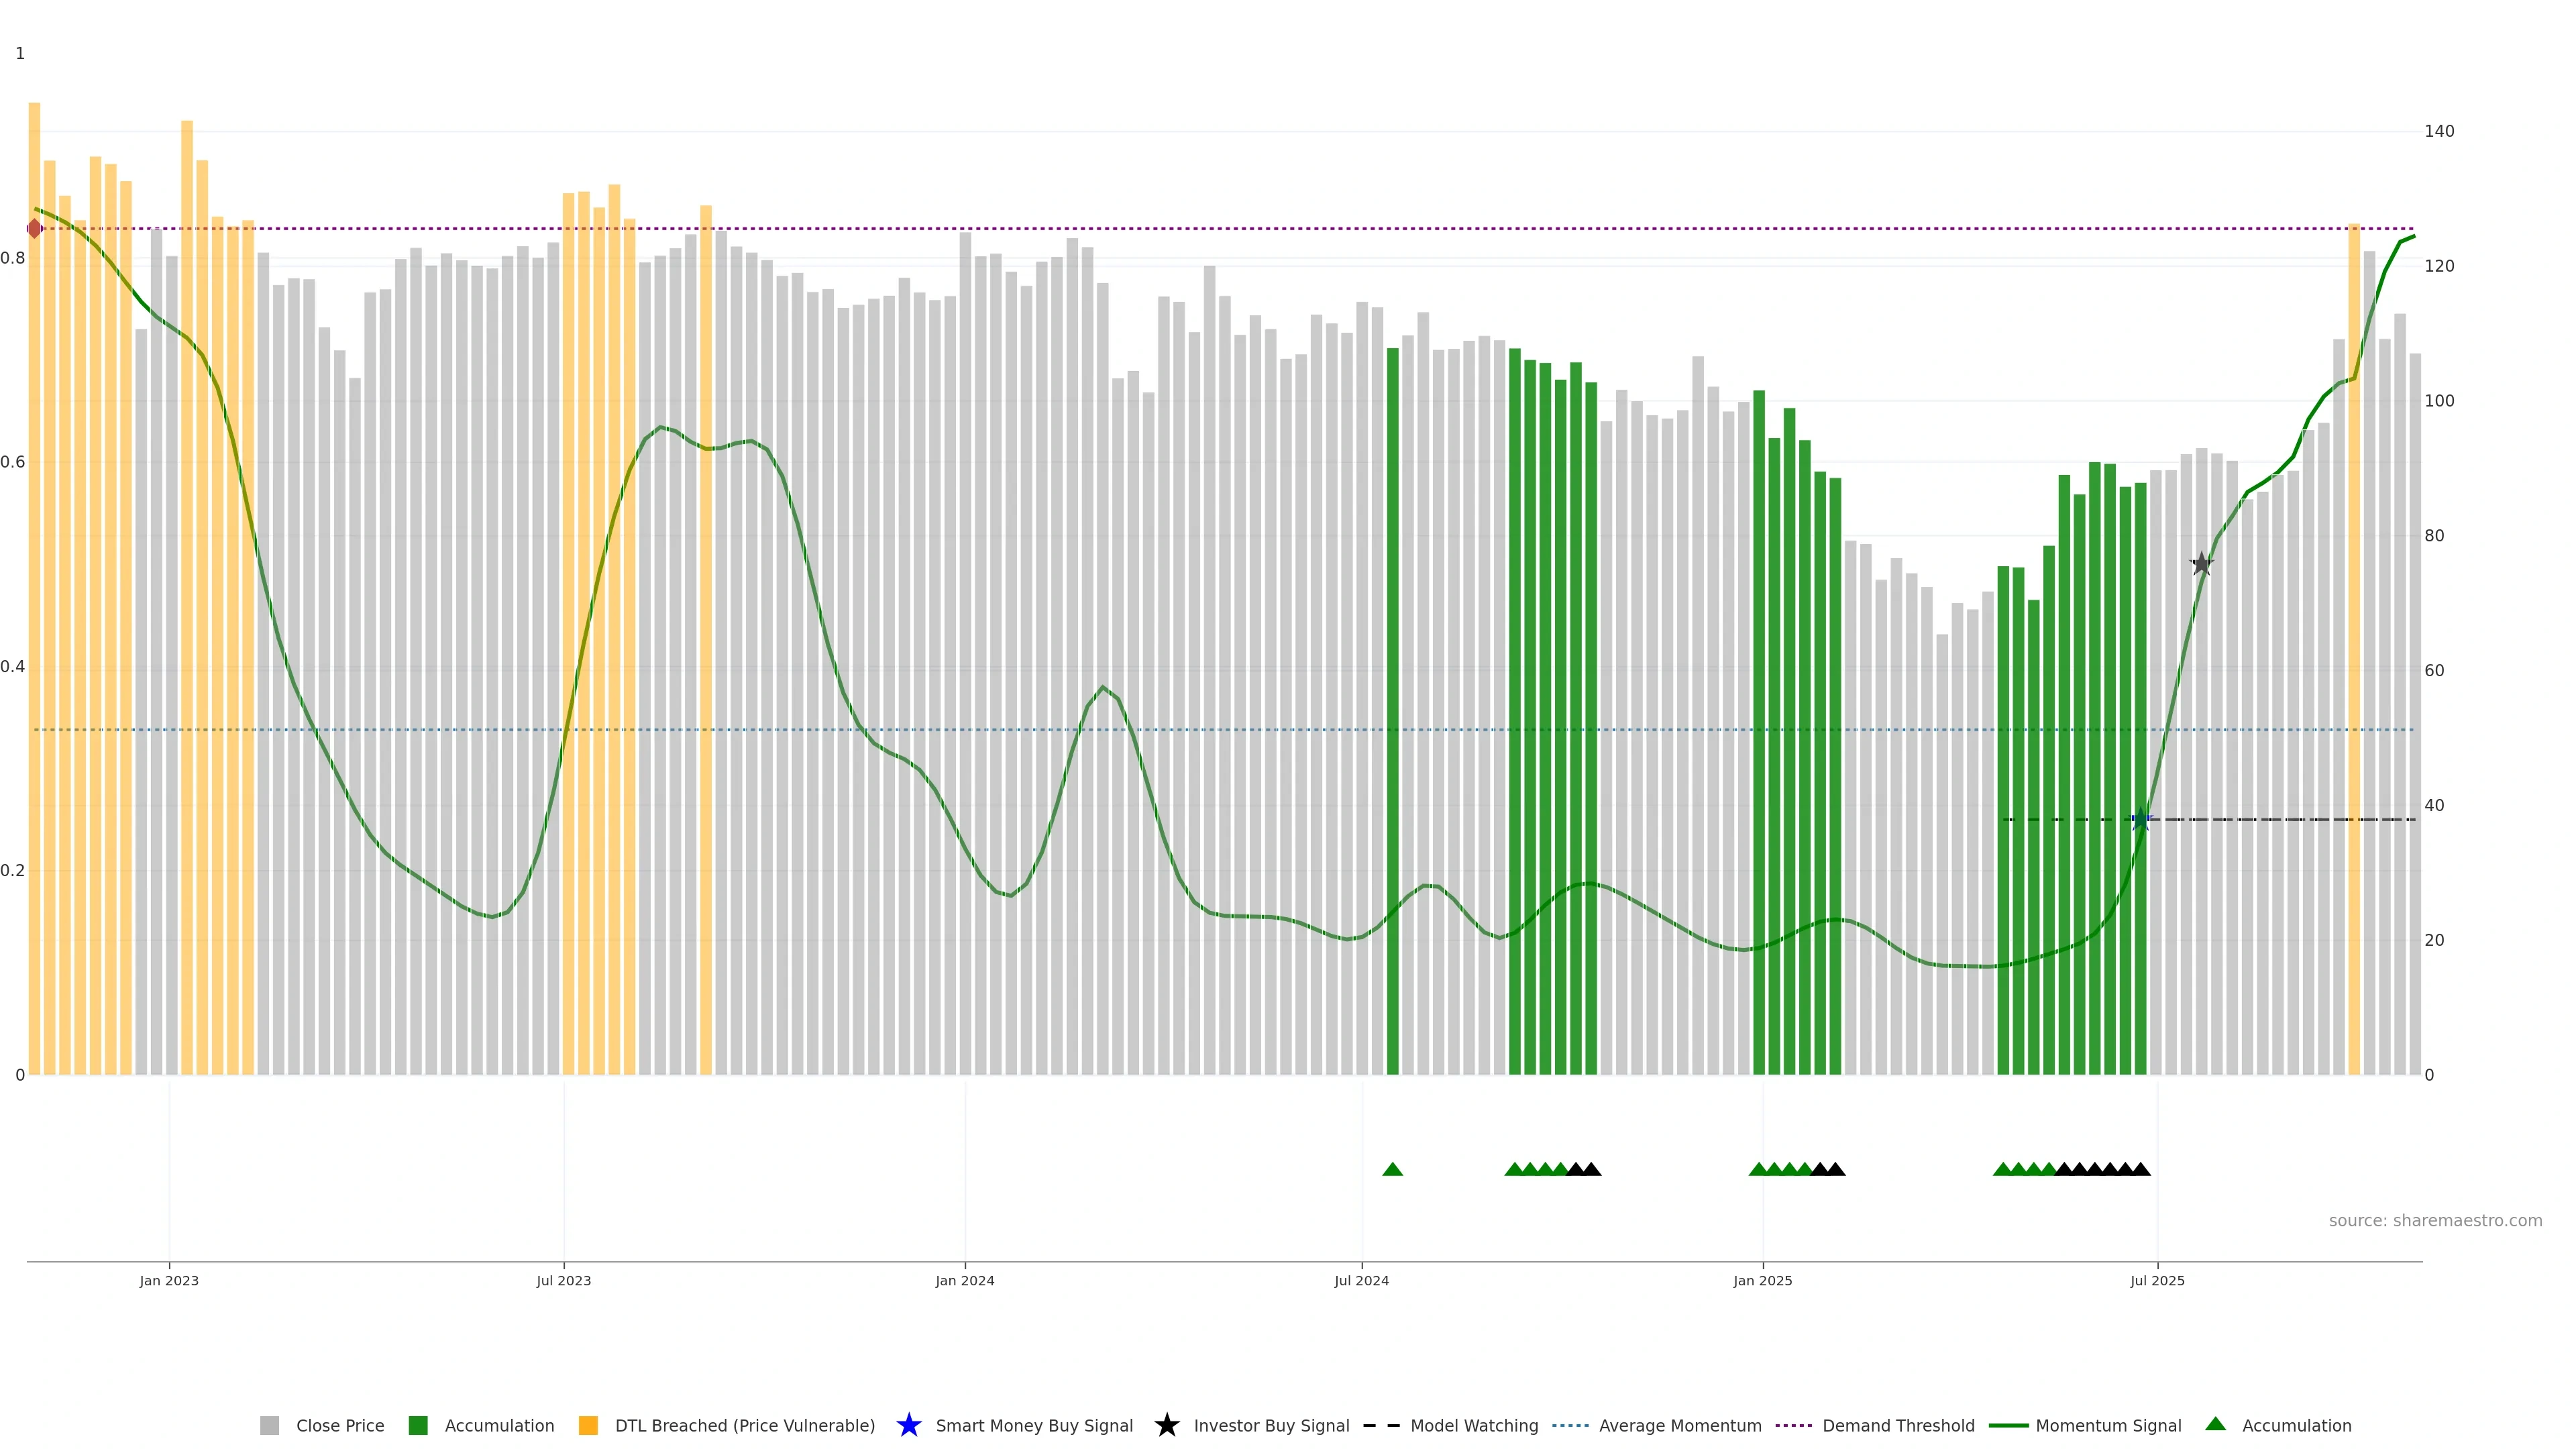This screenshot has height=1449, width=2576.
Task: Click the blue smart money star on the chart
Action: [2140, 820]
